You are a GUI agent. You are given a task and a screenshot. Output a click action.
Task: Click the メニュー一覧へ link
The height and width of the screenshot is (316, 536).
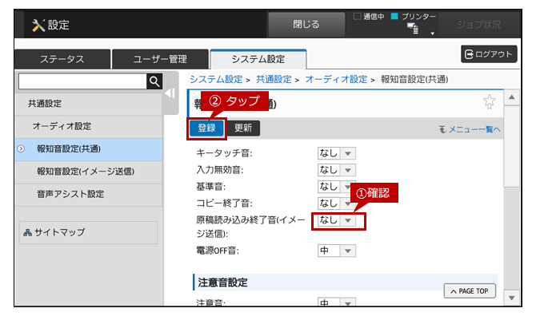(470, 129)
